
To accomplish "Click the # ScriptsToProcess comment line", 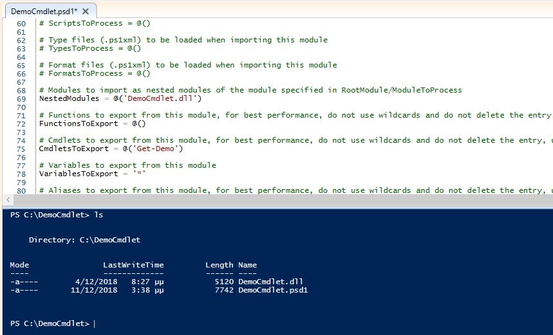I will 95,23.
